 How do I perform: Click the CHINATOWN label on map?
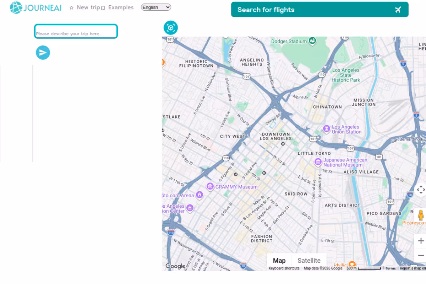point(327,107)
